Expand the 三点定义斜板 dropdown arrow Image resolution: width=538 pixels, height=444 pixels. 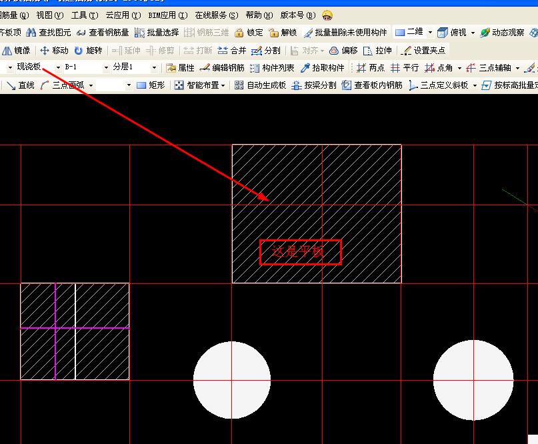475,85
